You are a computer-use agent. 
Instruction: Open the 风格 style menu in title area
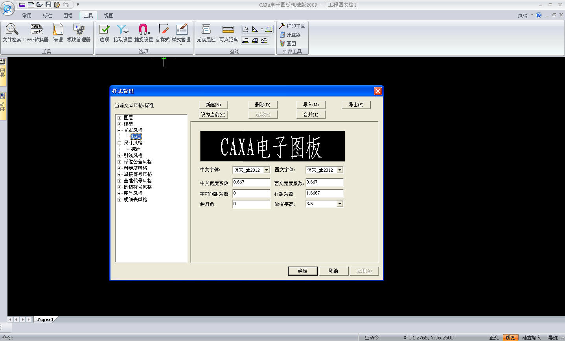pos(526,16)
